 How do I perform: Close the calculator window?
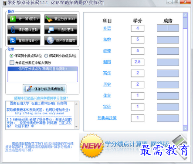click(185, 2)
